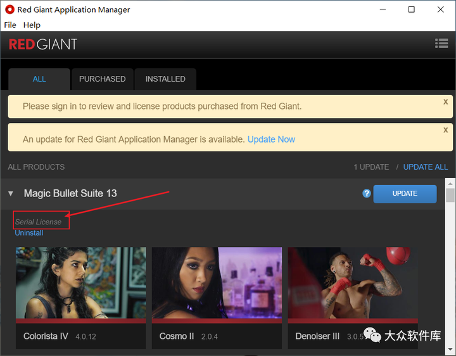Click the ALL PRODUCTS heading
The image size is (456, 356).
pyautogui.click(x=36, y=167)
